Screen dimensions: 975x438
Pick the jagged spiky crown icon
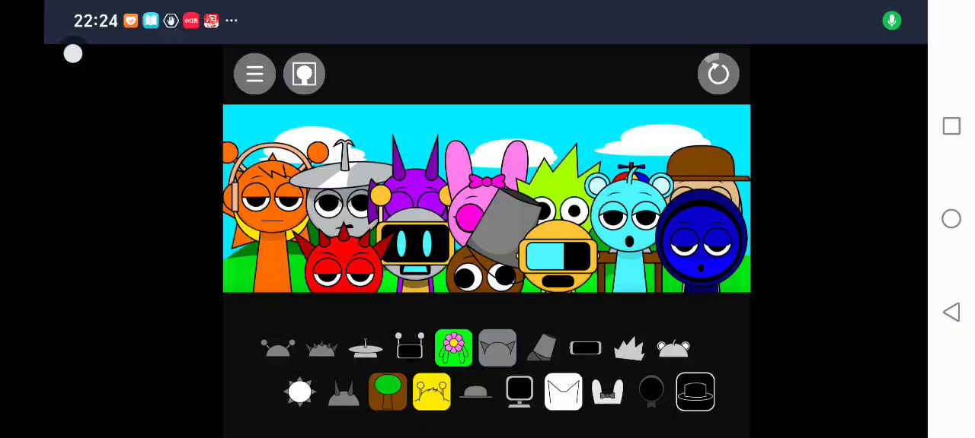[x=629, y=348]
